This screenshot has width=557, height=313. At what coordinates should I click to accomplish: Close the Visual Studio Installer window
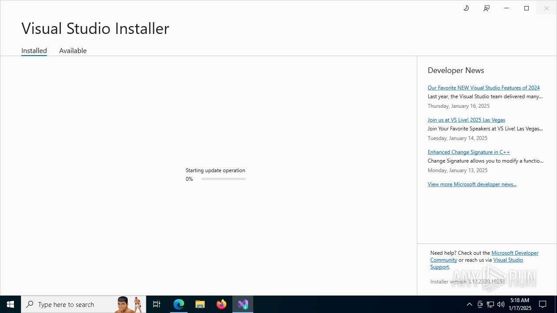click(x=547, y=8)
